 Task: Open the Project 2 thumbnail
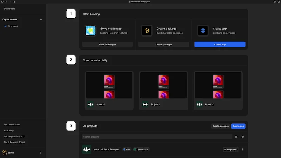[x=164, y=85]
